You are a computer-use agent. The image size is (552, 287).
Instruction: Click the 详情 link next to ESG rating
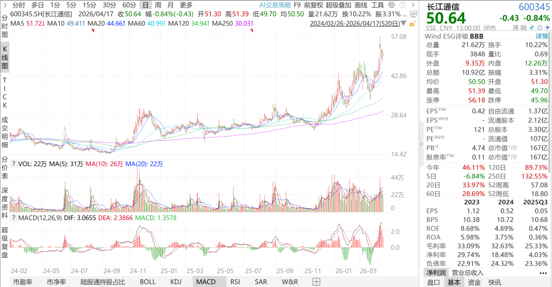pos(541,36)
